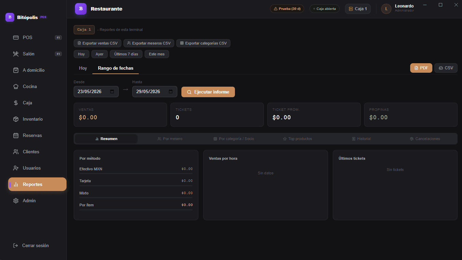
Task: Switch to the Hoy tab
Action: click(x=83, y=68)
